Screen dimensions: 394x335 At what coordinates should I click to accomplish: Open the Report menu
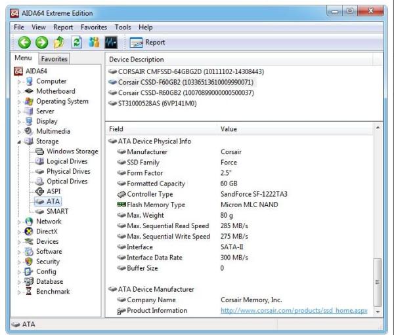coord(63,27)
